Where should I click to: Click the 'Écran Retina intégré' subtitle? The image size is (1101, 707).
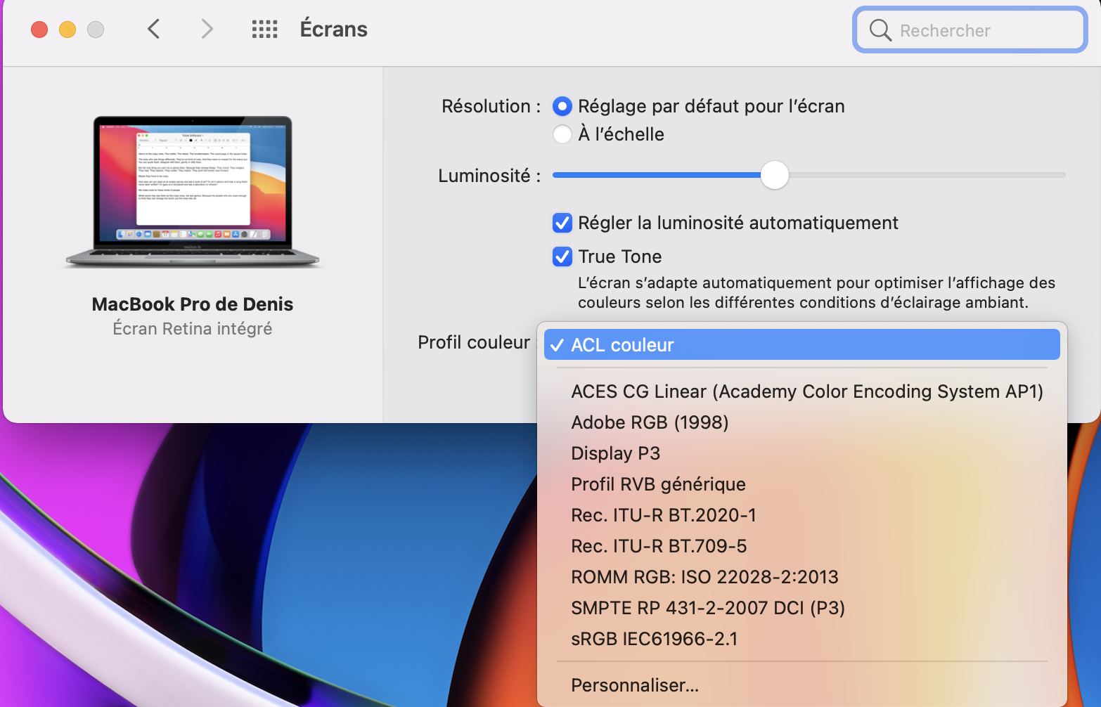[x=193, y=329]
